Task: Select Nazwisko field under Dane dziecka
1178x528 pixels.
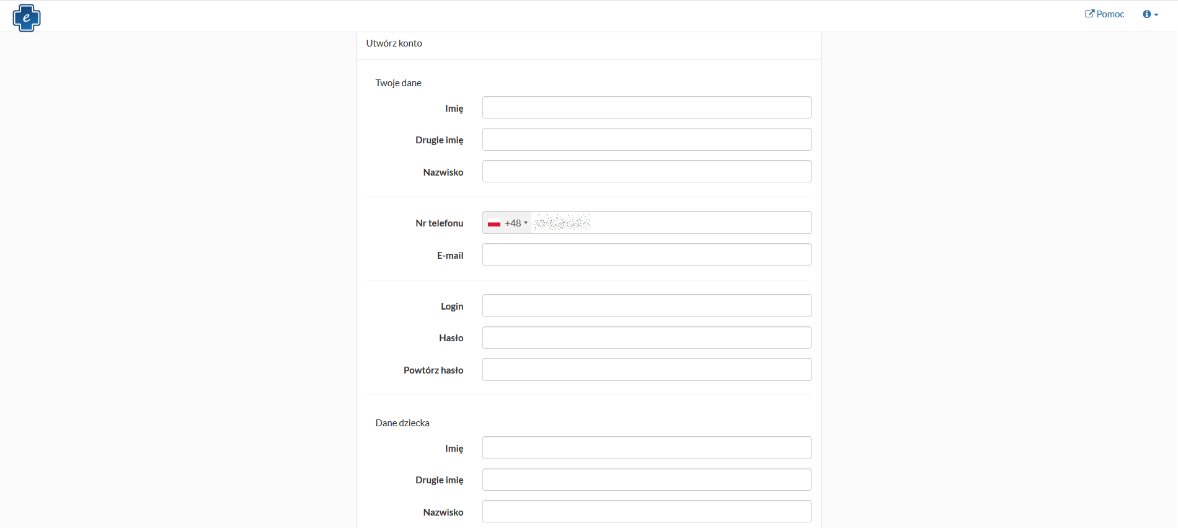Action: 647,512
